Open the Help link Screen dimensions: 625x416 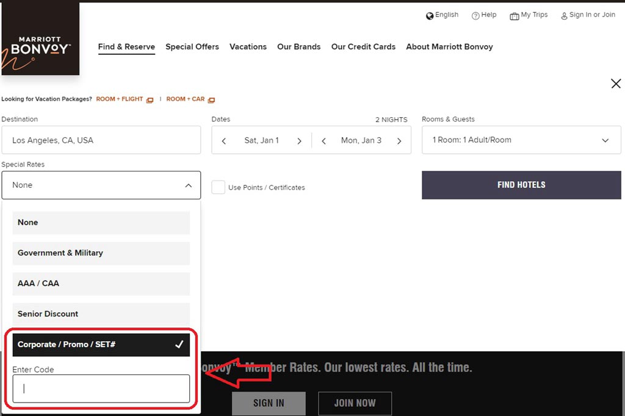489,15
